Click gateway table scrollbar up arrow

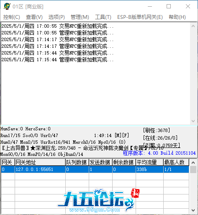coord(193,163)
